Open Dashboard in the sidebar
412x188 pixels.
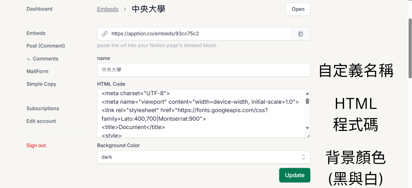coord(39,9)
